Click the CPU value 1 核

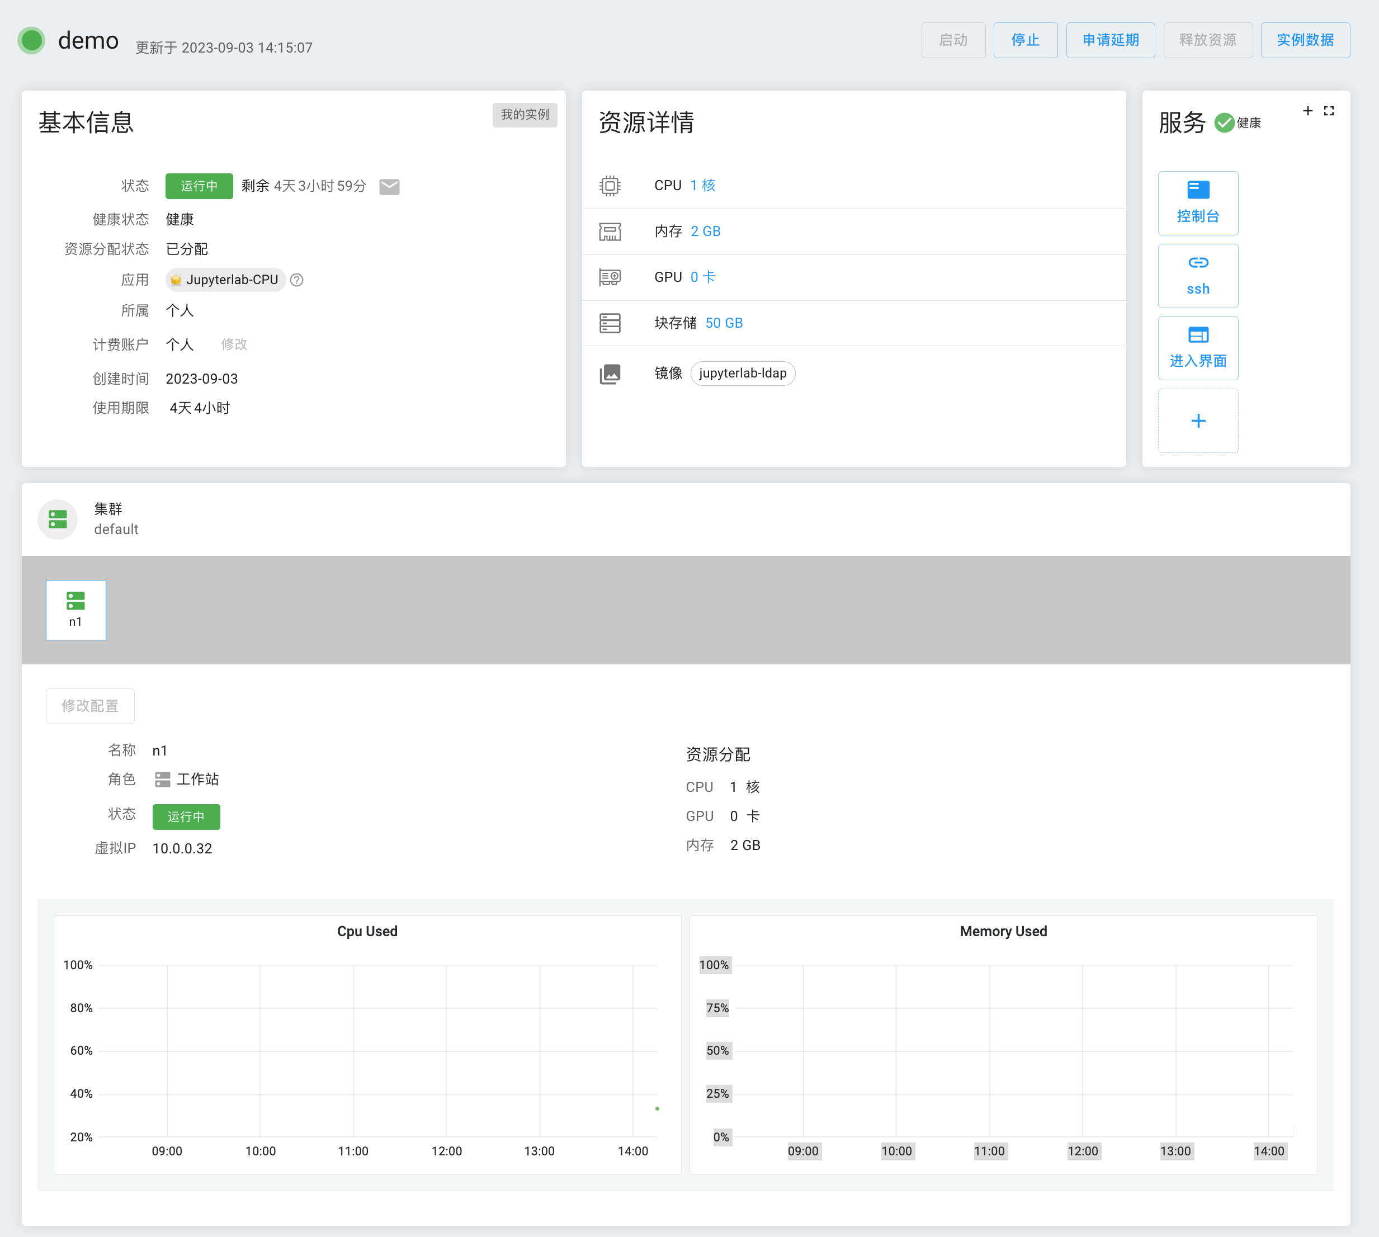[702, 186]
